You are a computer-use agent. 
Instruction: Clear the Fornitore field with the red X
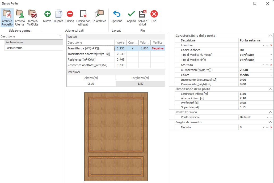[271, 45]
